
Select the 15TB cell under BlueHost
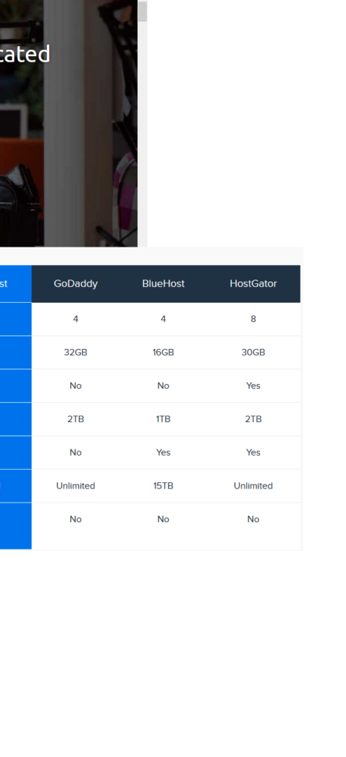[x=163, y=486]
